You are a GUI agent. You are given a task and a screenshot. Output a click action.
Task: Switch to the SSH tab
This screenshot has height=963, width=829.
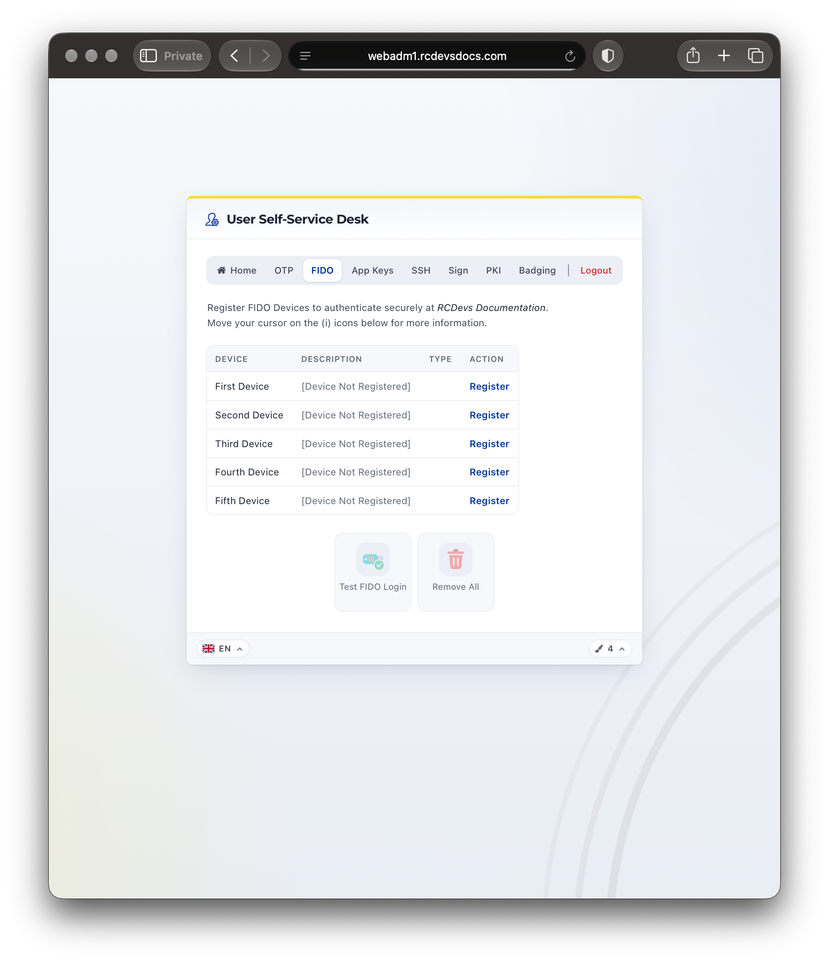click(x=421, y=271)
